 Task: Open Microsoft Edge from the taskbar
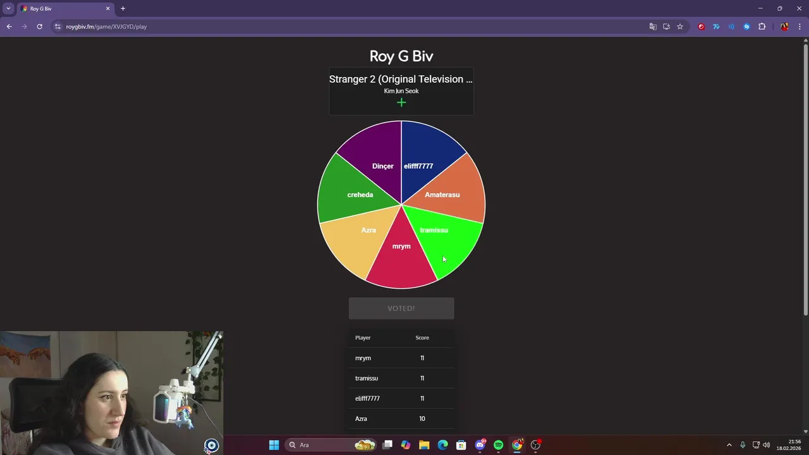tap(442, 445)
